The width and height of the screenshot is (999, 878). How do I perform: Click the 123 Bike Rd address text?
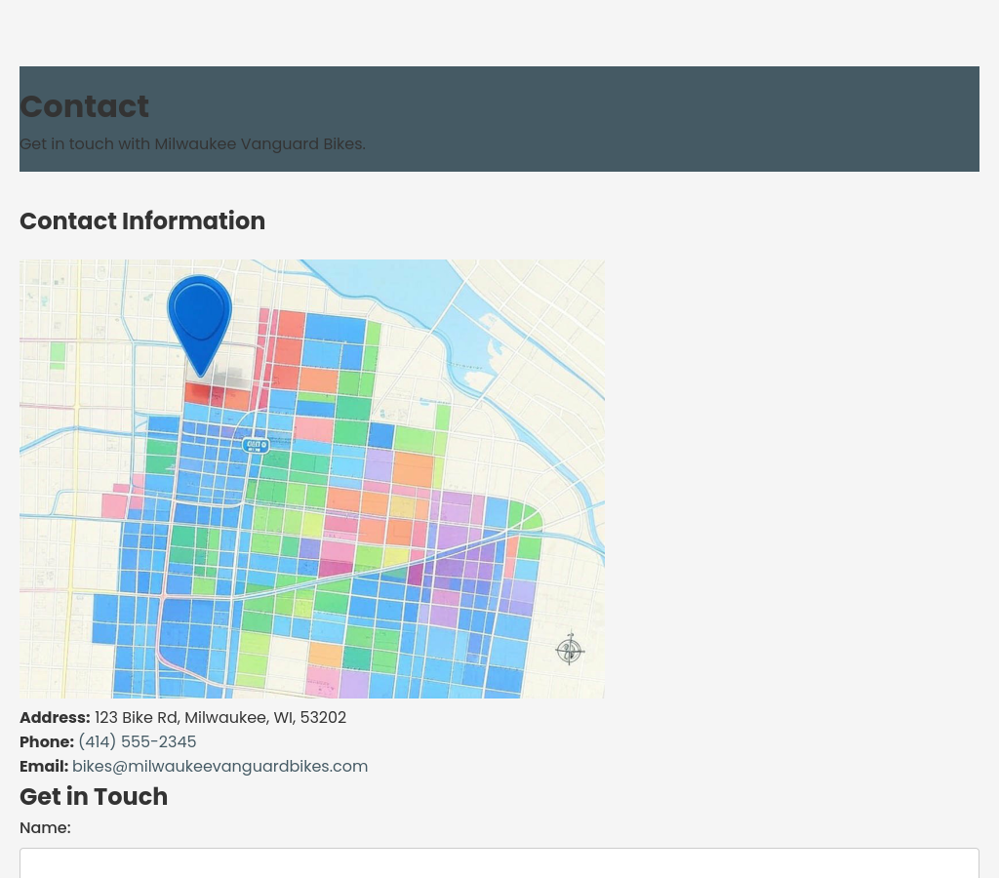pos(220,718)
